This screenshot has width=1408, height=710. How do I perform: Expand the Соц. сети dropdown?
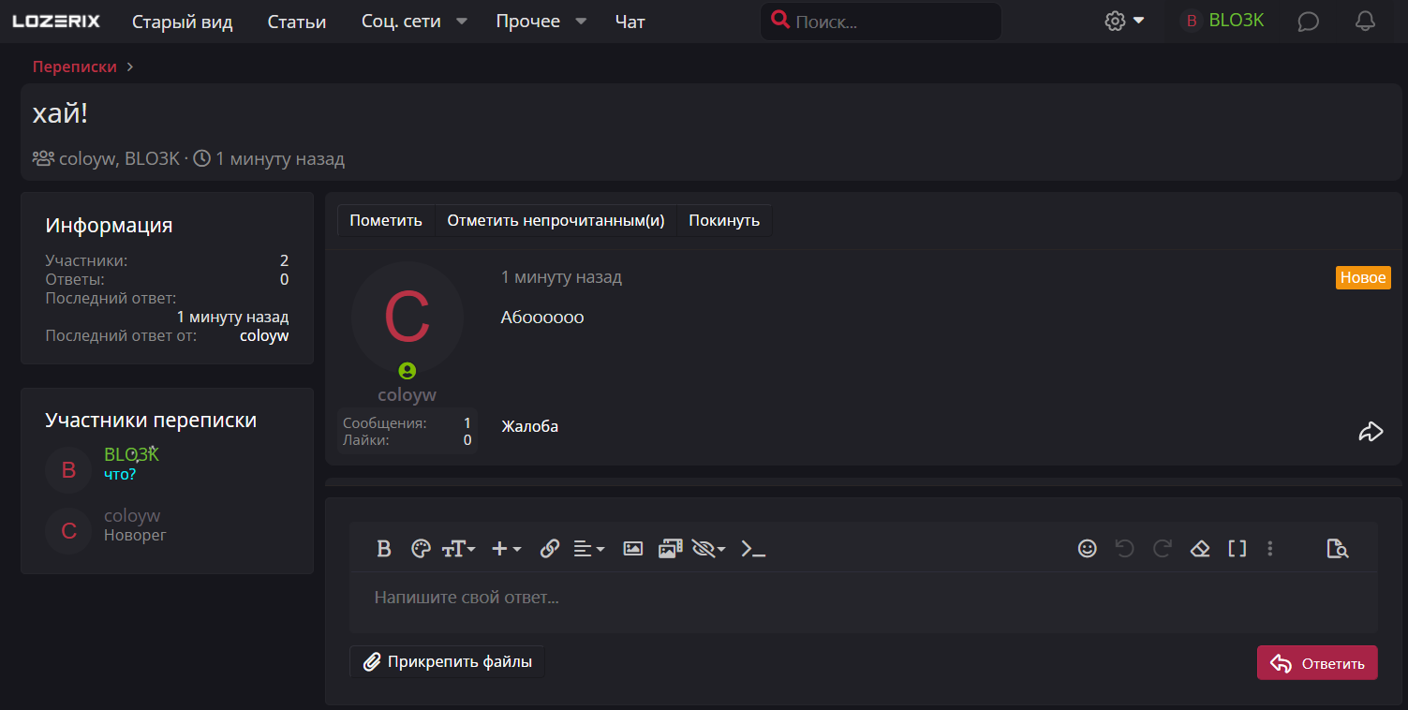pos(461,21)
